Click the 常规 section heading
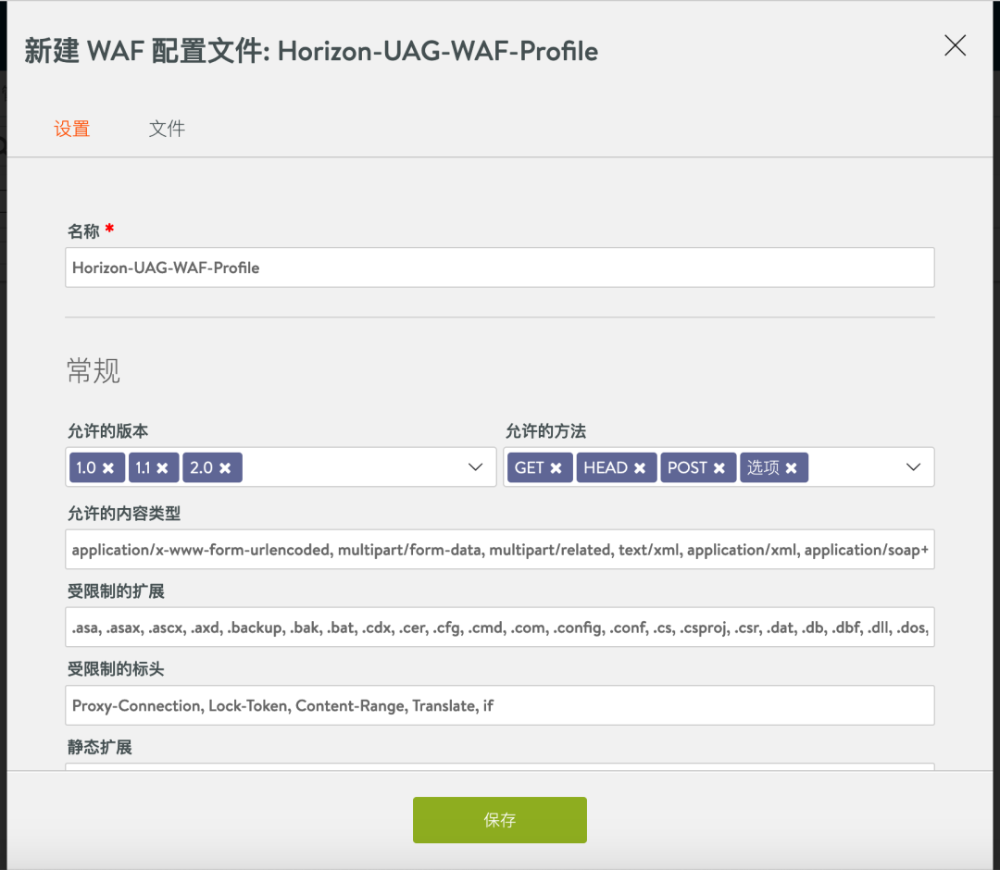The height and width of the screenshot is (870, 1000). pos(94,370)
